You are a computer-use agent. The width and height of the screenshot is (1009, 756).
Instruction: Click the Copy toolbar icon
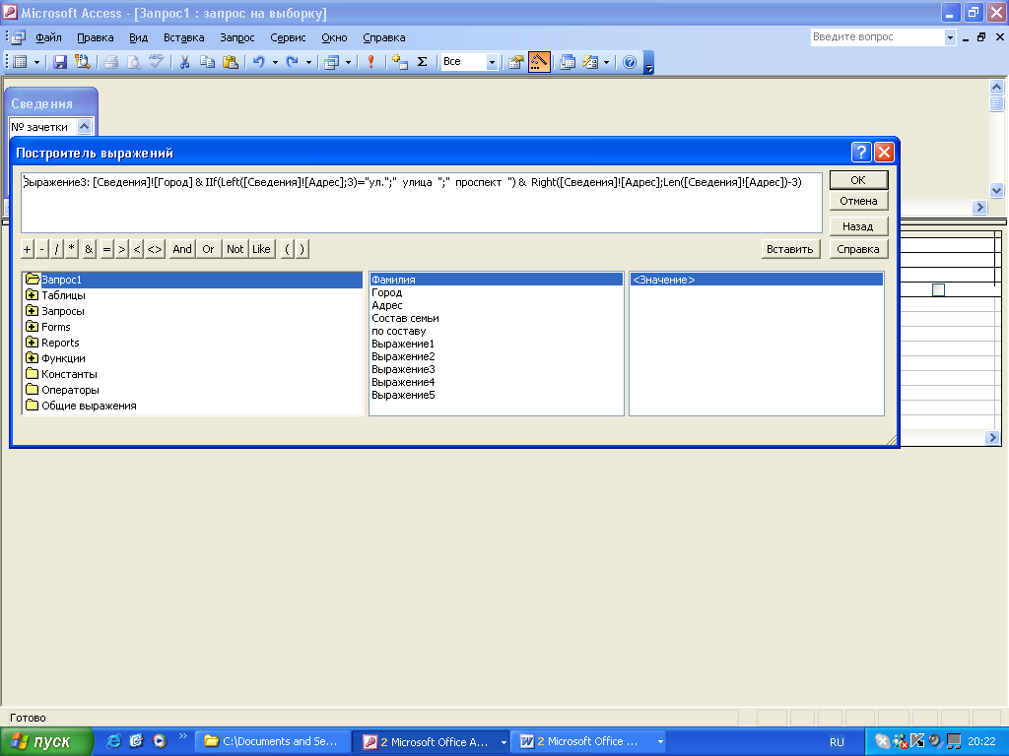click(207, 62)
